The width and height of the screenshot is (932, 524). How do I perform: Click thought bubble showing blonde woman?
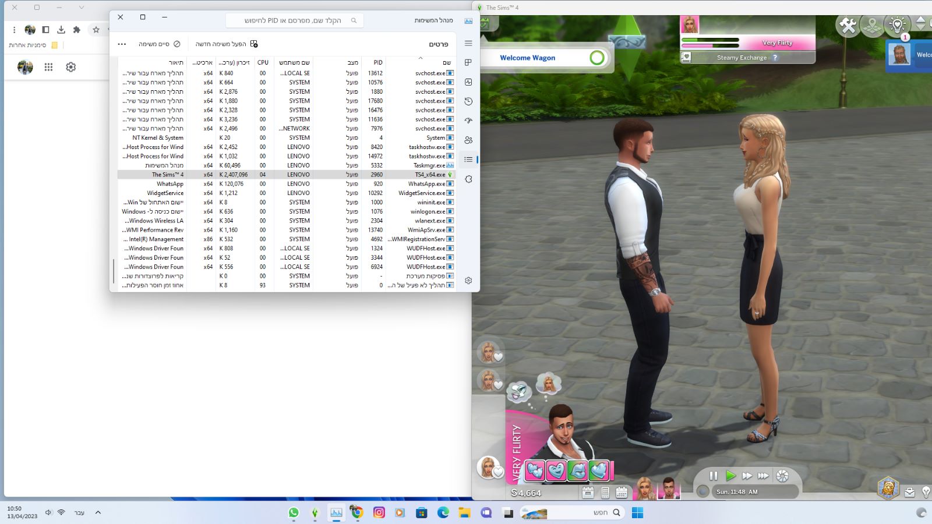click(x=548, y=383)
